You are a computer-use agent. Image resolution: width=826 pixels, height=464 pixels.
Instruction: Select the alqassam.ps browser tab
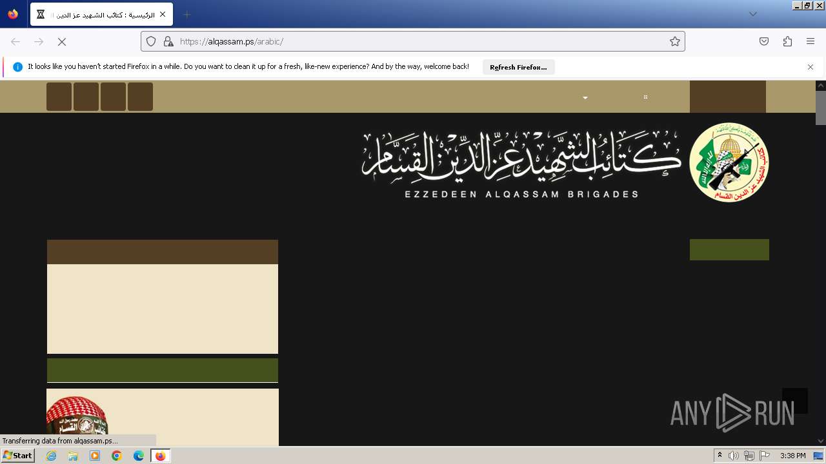point(101,14)
